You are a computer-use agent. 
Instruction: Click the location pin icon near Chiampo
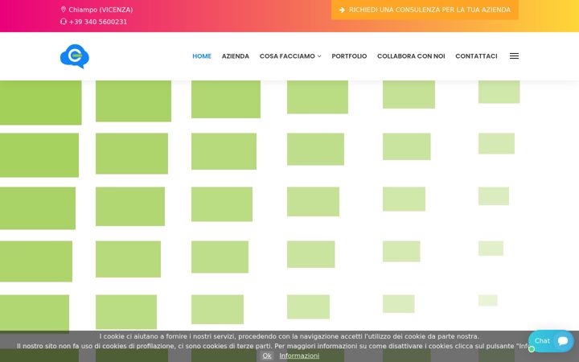point(64,10)
